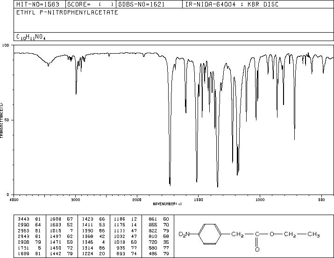Viewport: 334px width, 258px height.
Task: Click the molecular formula C10H11NO4
Action: click(x=31, y=37)
